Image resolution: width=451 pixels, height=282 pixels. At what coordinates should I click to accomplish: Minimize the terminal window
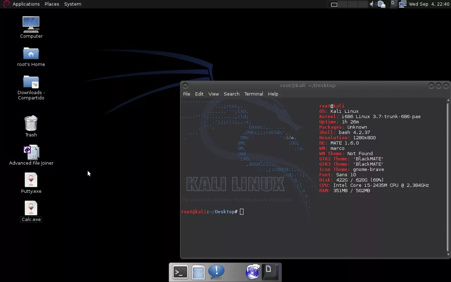click(x=431, y=85)
